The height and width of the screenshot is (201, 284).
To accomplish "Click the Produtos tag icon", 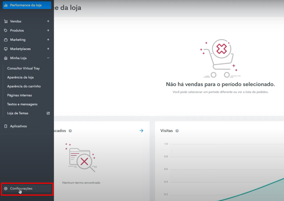I will click(6, 30).
